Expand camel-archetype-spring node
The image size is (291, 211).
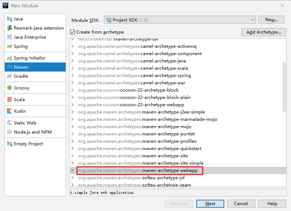pyautogui.click(x=73, y=76)
